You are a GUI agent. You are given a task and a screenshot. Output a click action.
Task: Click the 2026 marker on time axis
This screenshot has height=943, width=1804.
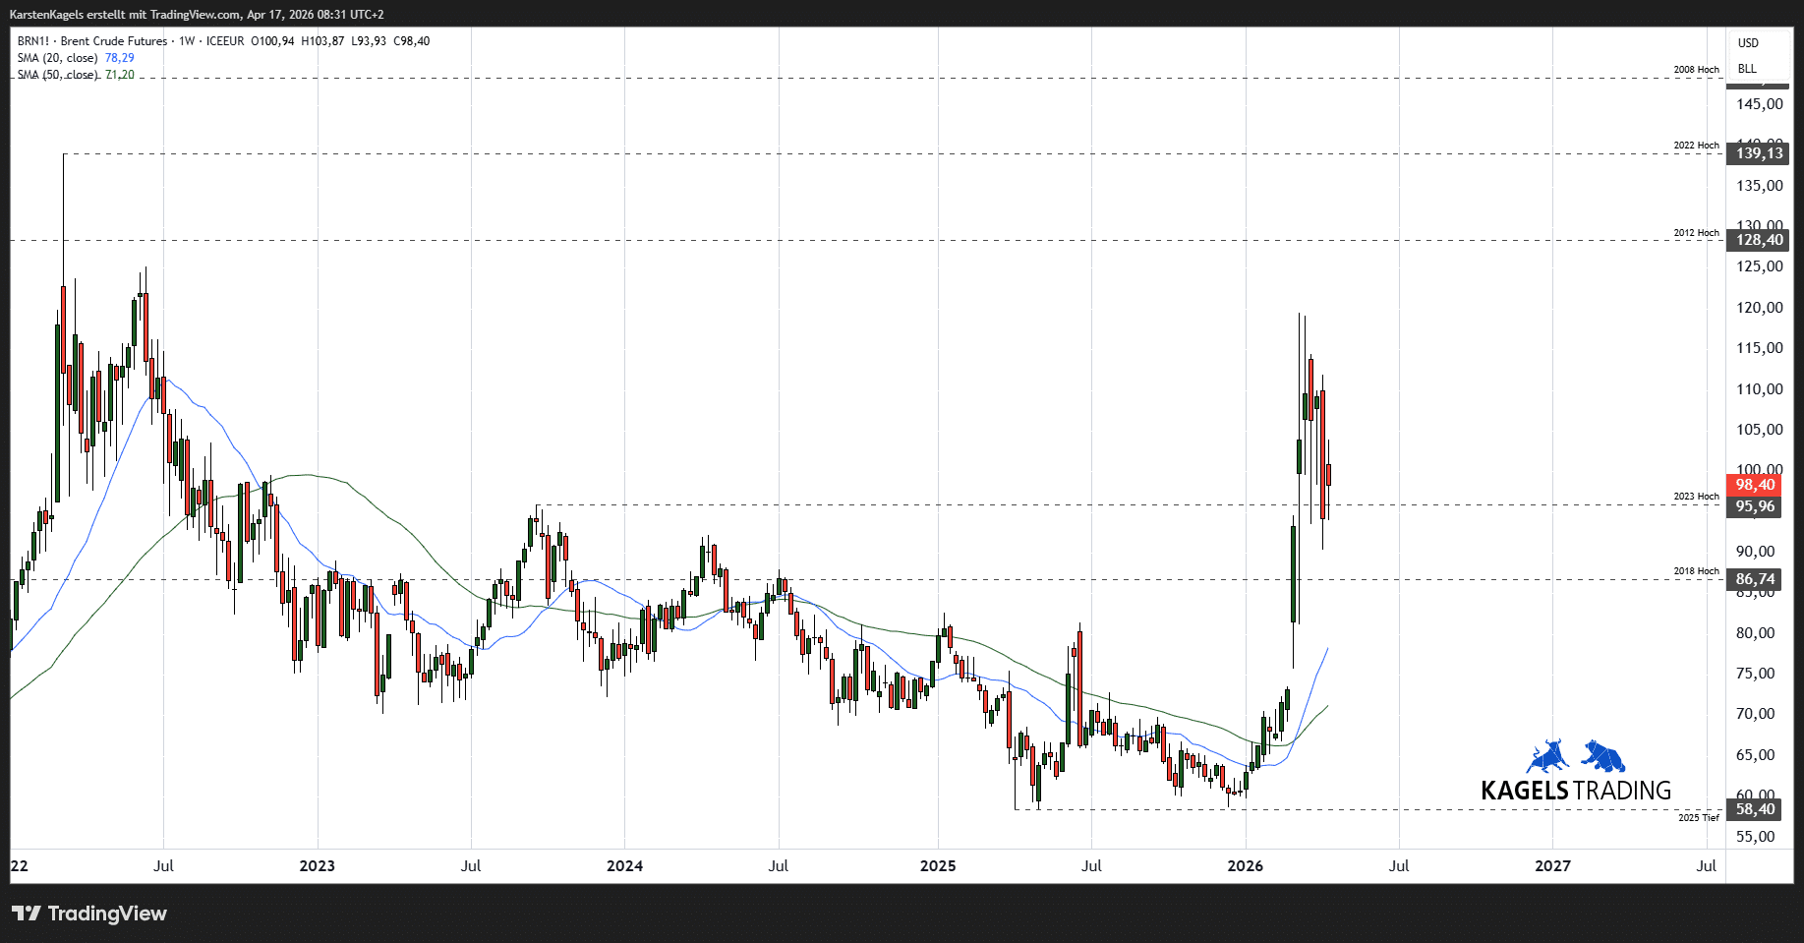1246,866
